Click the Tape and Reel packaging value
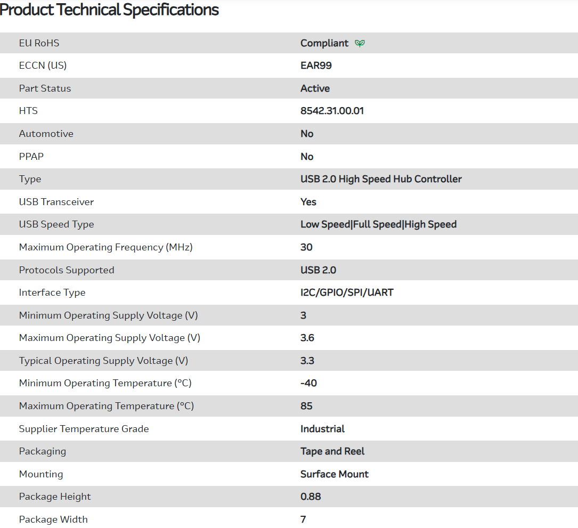 [x=332, y=451]
